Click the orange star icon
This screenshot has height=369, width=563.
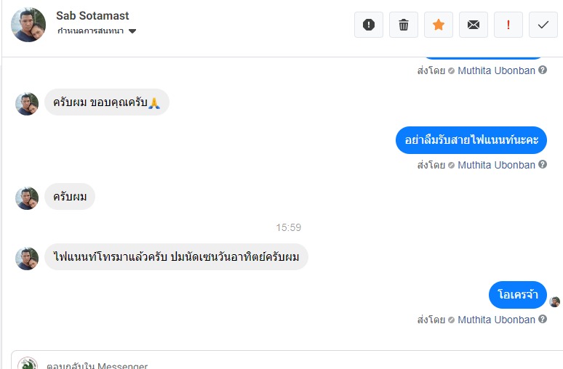point(439,25)
